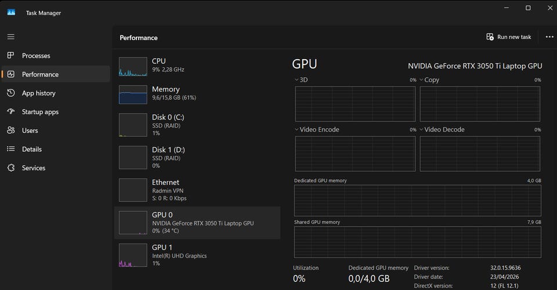
Task: Click the 0% (34 °C) GPU reading
Action: [165, 231]
